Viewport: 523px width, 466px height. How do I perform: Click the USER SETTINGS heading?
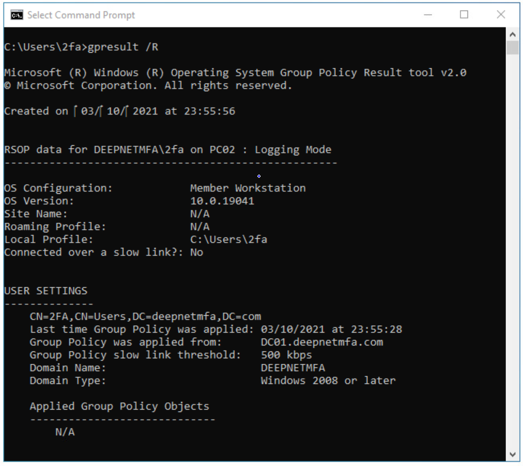(45, 291)
